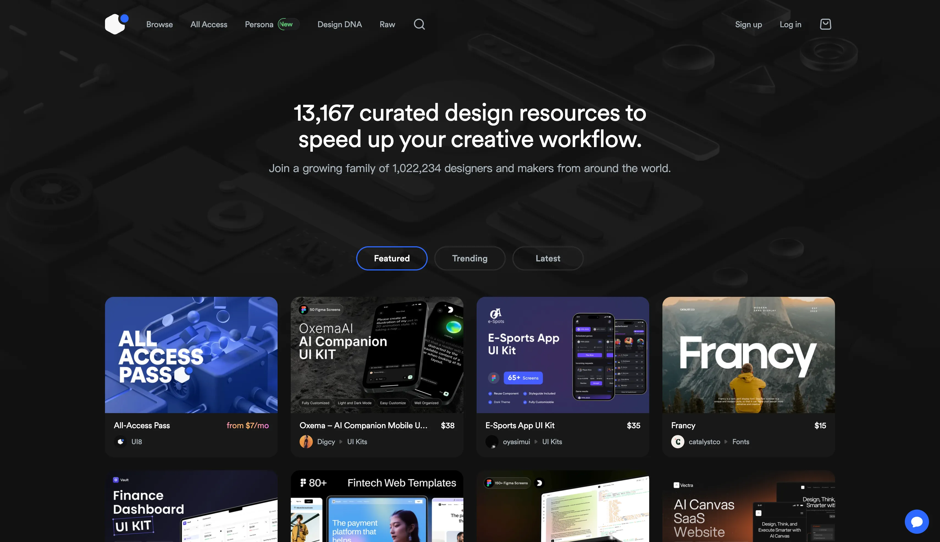Click Digcy author avatar
Image resolution: width=940 pixels, height=542 pixels.
click(x=306, y=442)
